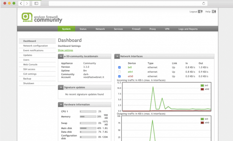Viewport: 233px width, 141px height.
Task: Click the eth1 device name link
Action: click(130, 72)
